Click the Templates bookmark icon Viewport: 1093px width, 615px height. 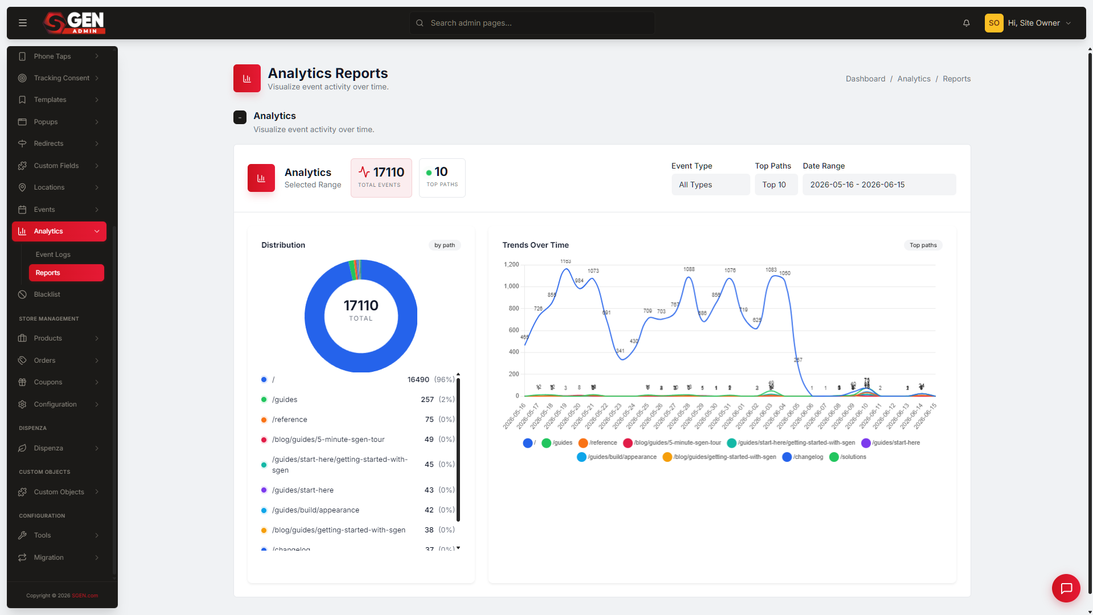[x=22, y=100]
